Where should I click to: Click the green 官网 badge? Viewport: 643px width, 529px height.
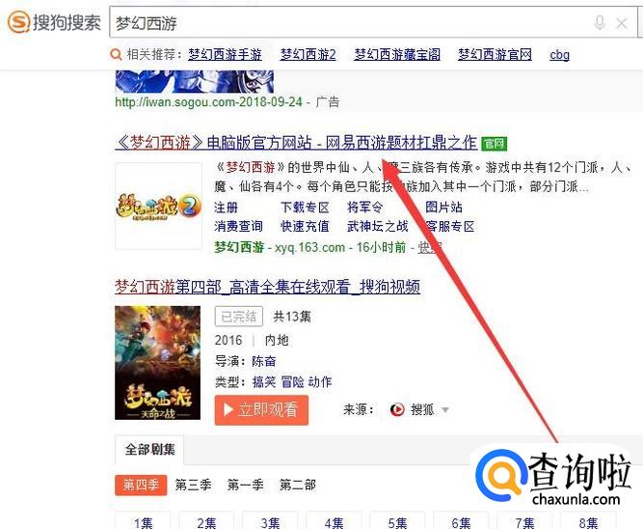(495, 144)
